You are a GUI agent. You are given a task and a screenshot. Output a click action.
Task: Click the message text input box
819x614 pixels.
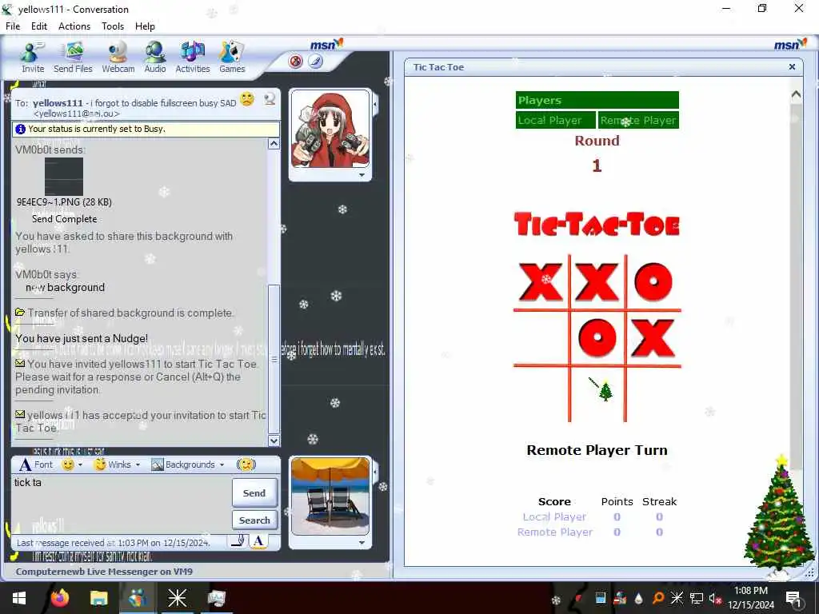pyautogui.click(x=122, y=503)
